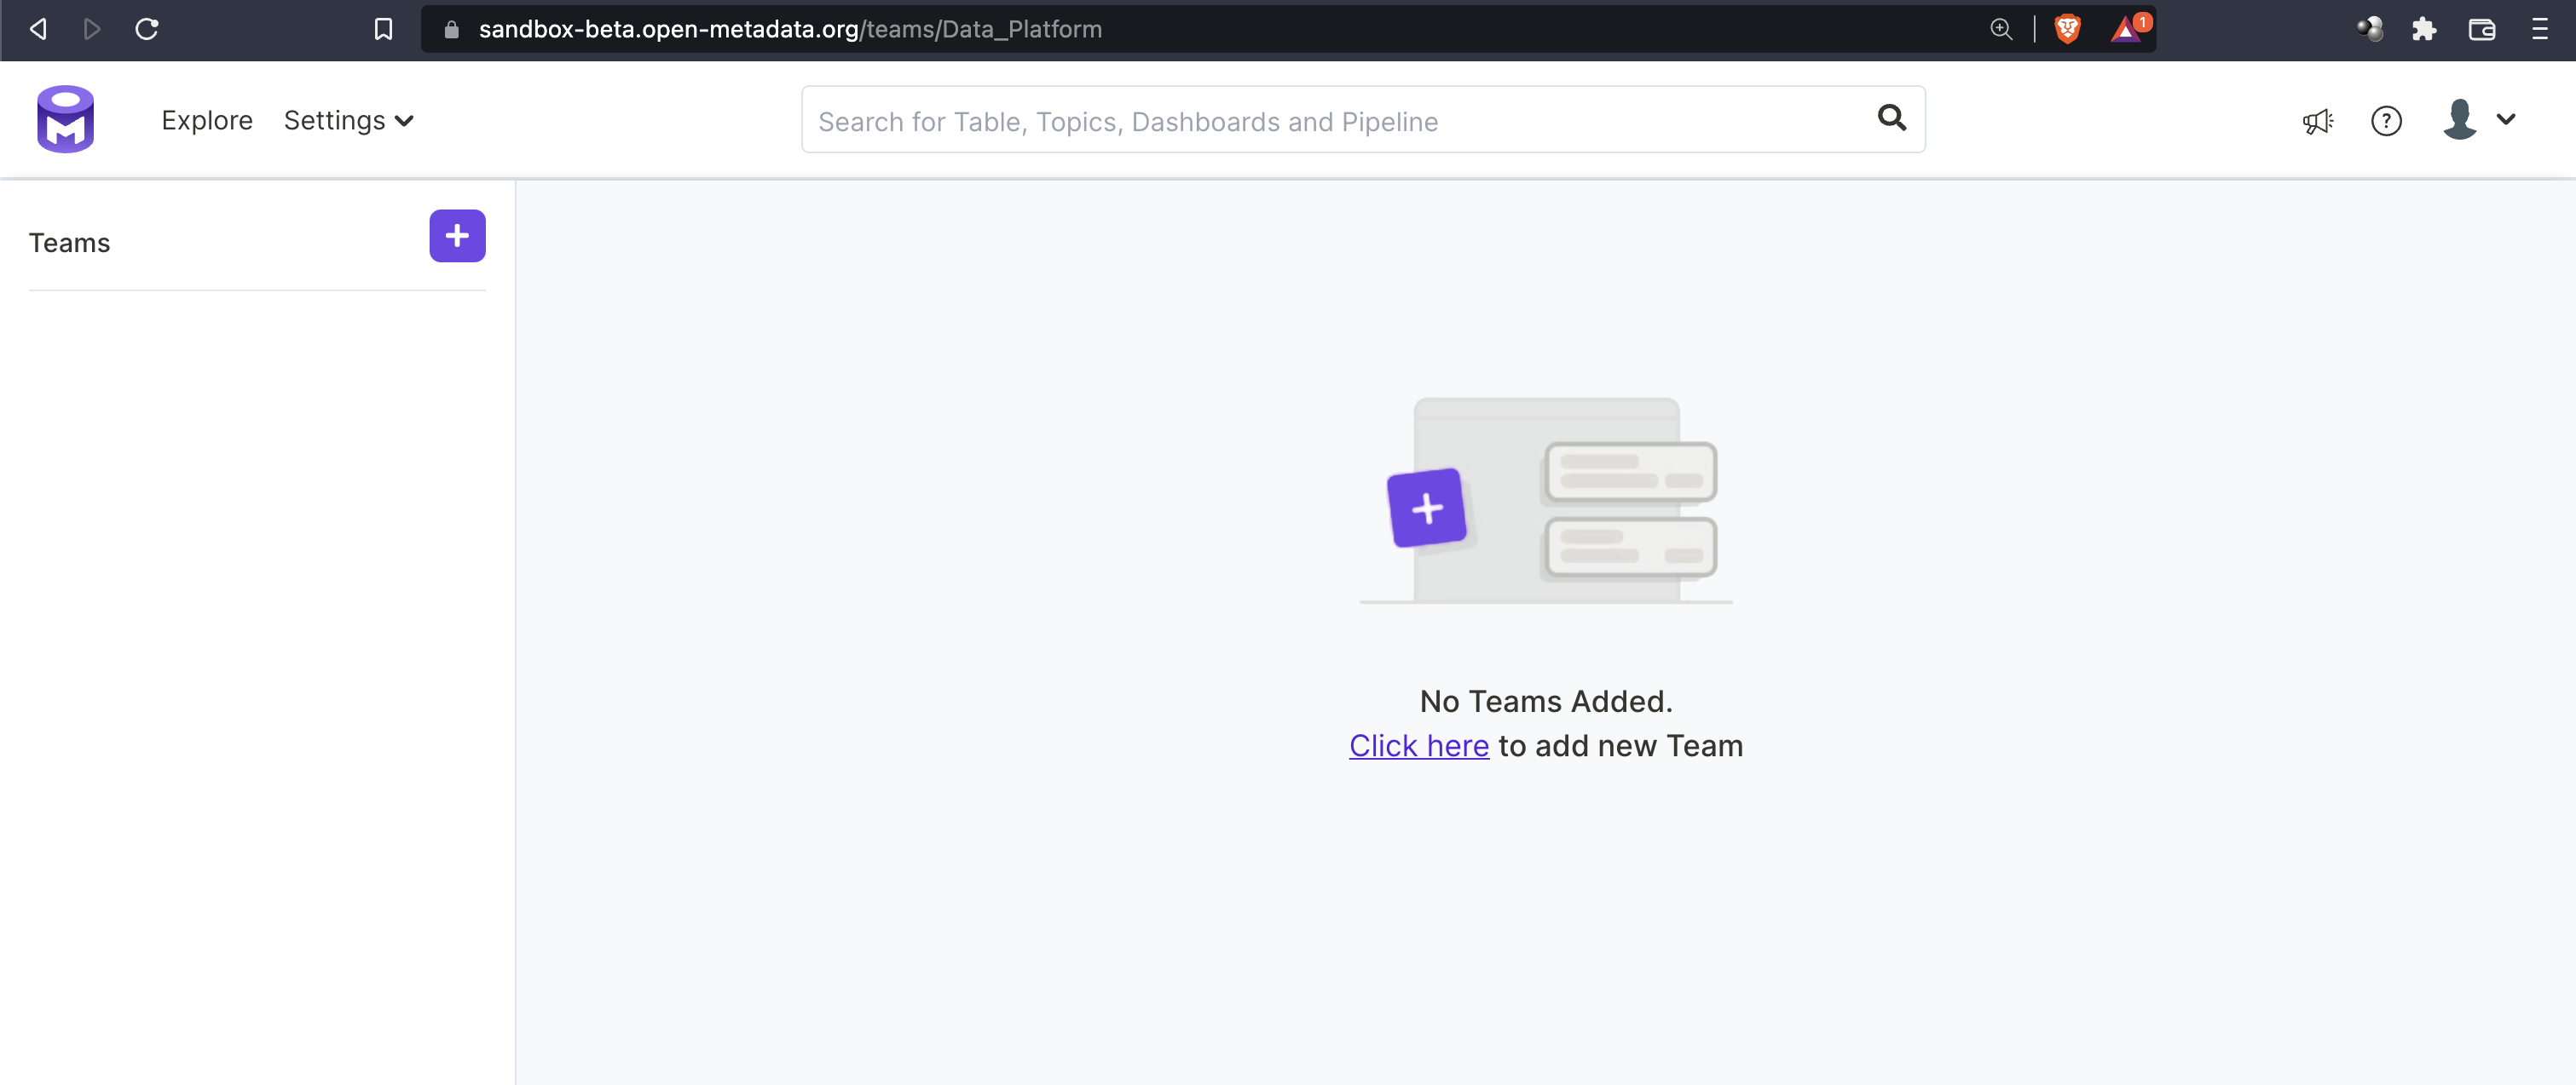The image size is (2576, 1085).
Task: Go back using the browser back arrow
Action: click(37, 29)
